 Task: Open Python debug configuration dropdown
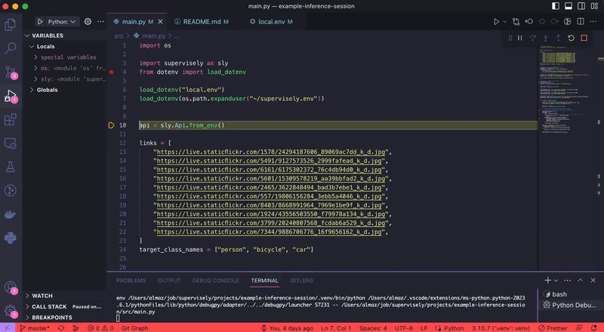tap(62, 22)
